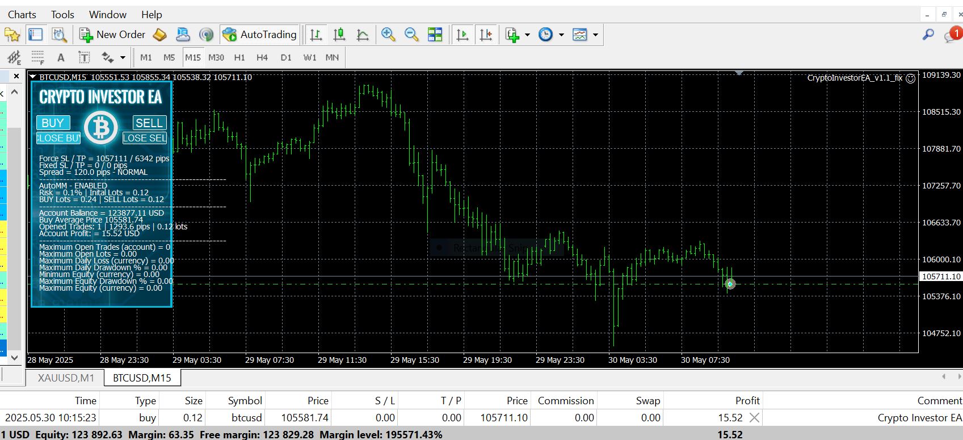Toggle the Market Watch panel button
Viewport: 963px width, 440px height.
coord(36,35)
